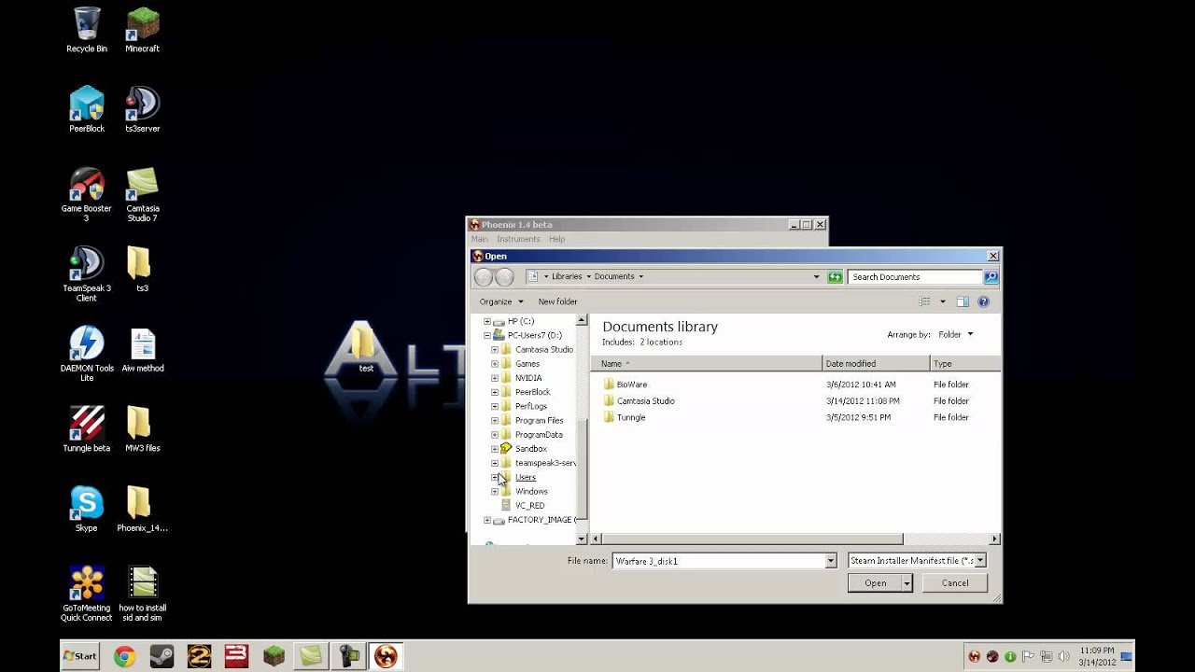Select the Skype desktop shortcut
The image size is (1195, 672).
coord(87,510)
